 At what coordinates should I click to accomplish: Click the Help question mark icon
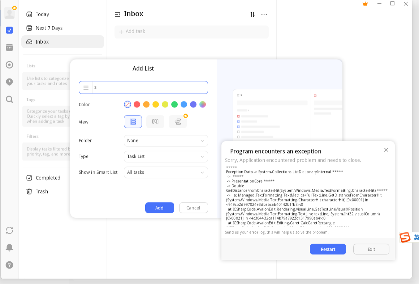pos(9,265)
